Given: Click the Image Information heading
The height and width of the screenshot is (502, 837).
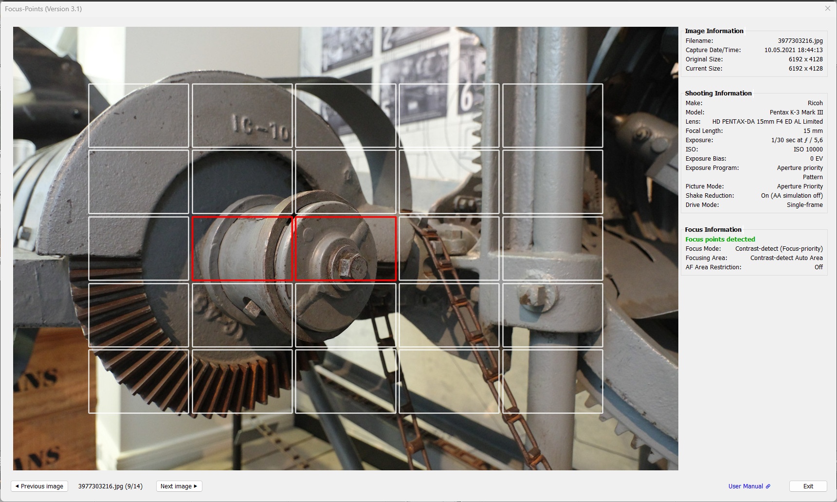Looking at the screenshot, I should tap(714, 31).
